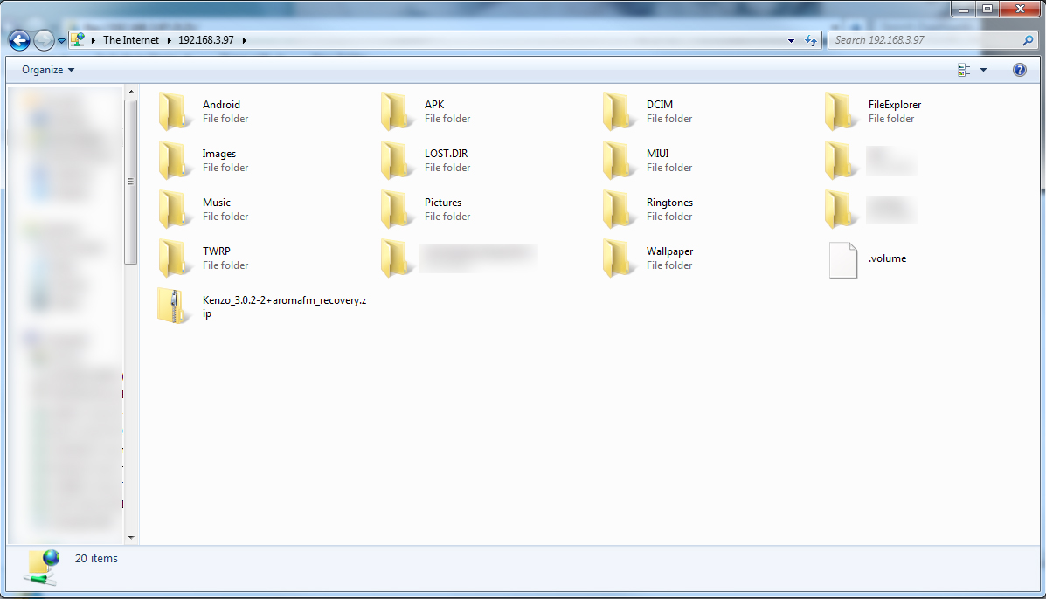This screenshot has height=599, width=1046.
Task: Select the TWRP folder name text
Action: click(x=217, y=251)
